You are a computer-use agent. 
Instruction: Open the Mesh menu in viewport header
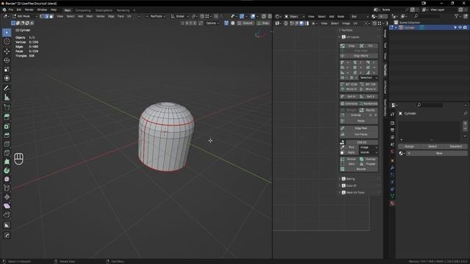(90, 16)
